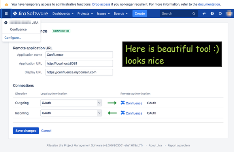234x152 pixels.
Task: Click the Connections heading
Action: [x=23, y=86]
